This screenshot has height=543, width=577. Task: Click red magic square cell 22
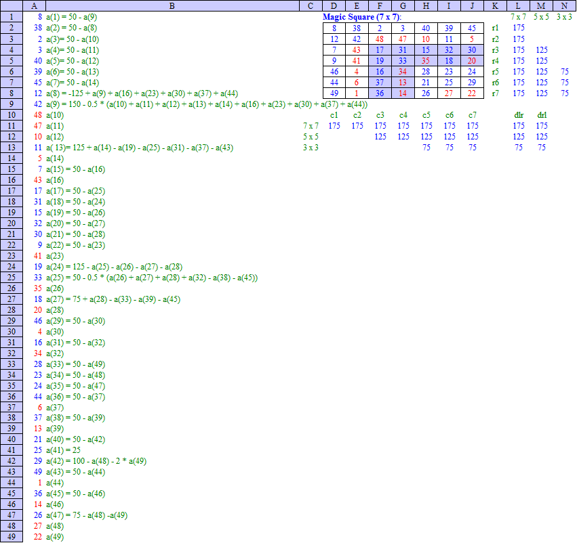[472, 93]
